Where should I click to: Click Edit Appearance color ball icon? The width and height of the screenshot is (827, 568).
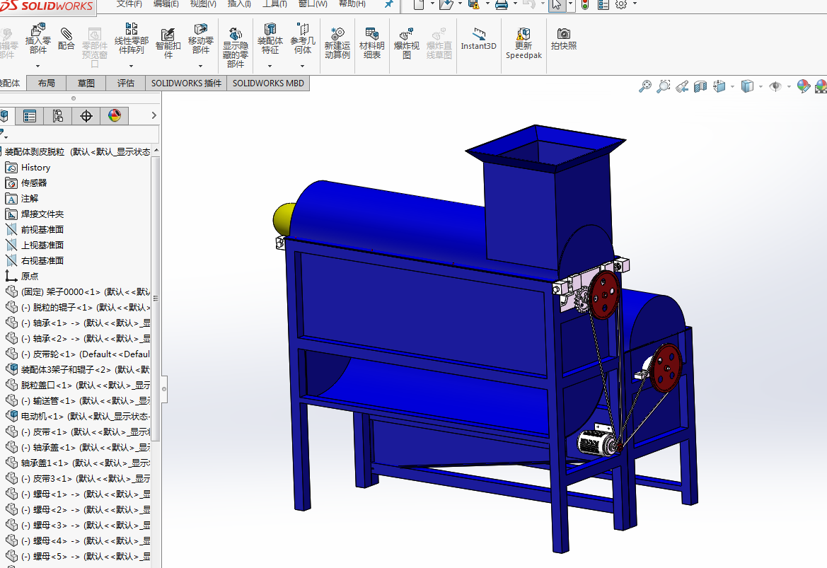pyautogui.click(x=803, y=86)
